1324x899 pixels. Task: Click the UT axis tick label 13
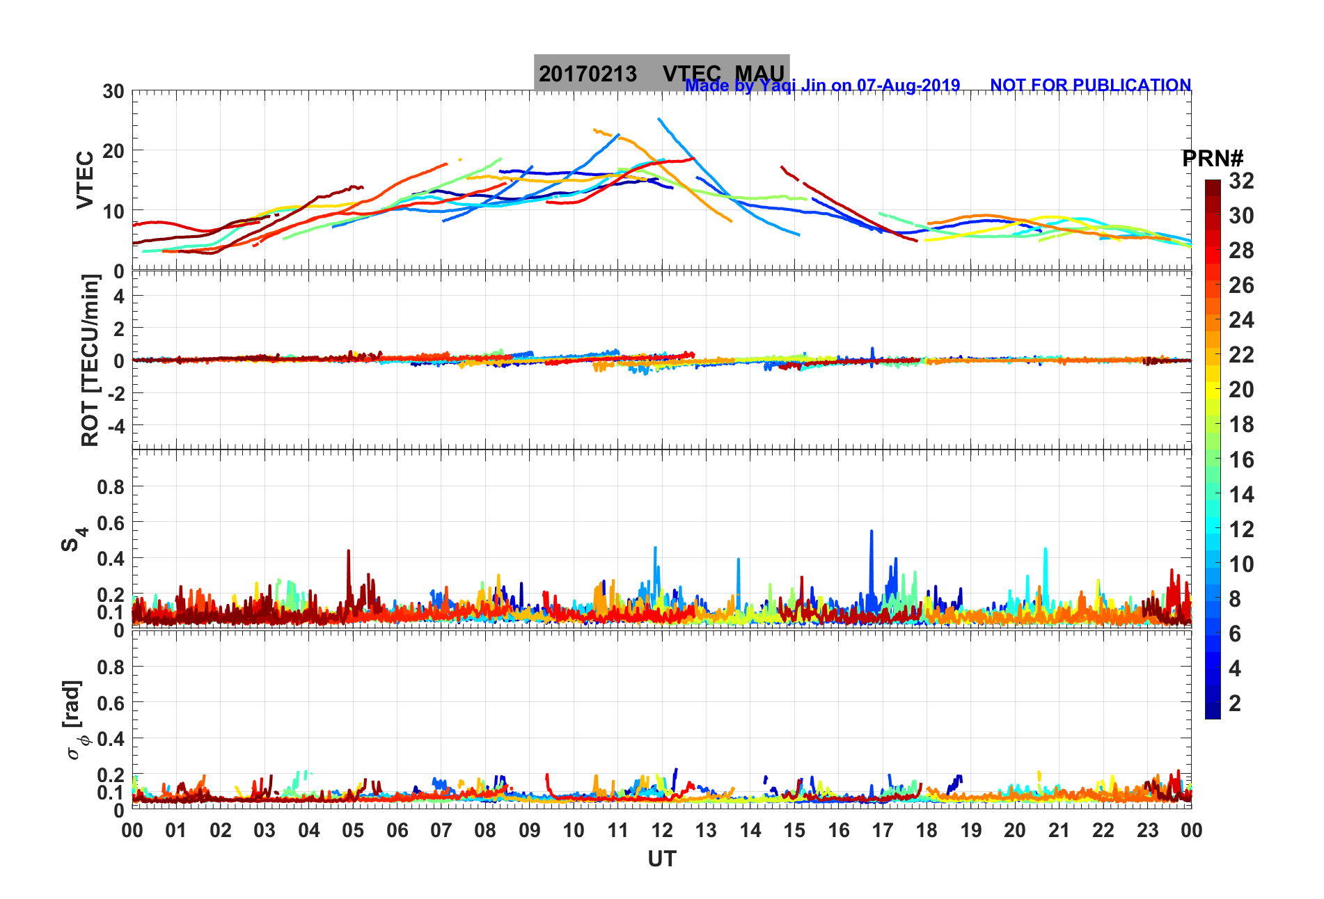coord(706,830)
